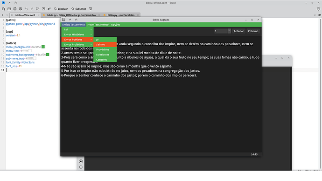Click the pin icon in Kate title bar
322x181 pixels.
9,3
